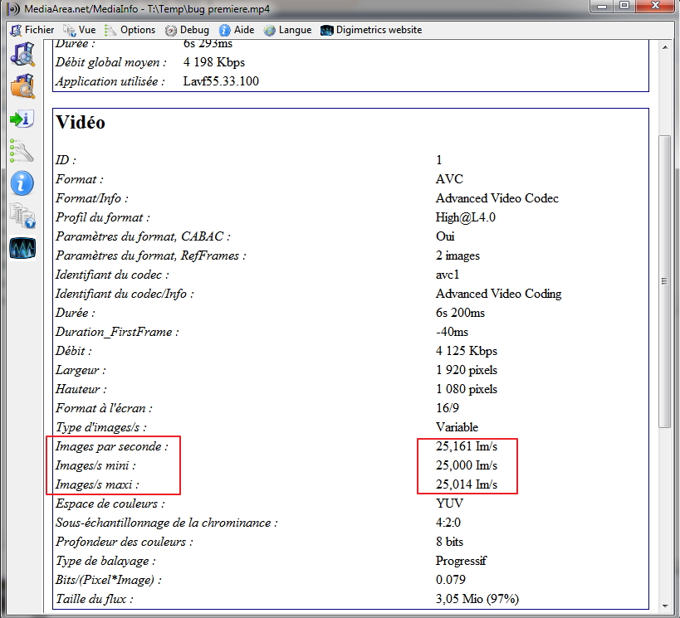Click the 'Sous-échantillonnage de la chrominance :' label
Screen dimensions: 680x618
pyautogui.click(x=166, y=523)
